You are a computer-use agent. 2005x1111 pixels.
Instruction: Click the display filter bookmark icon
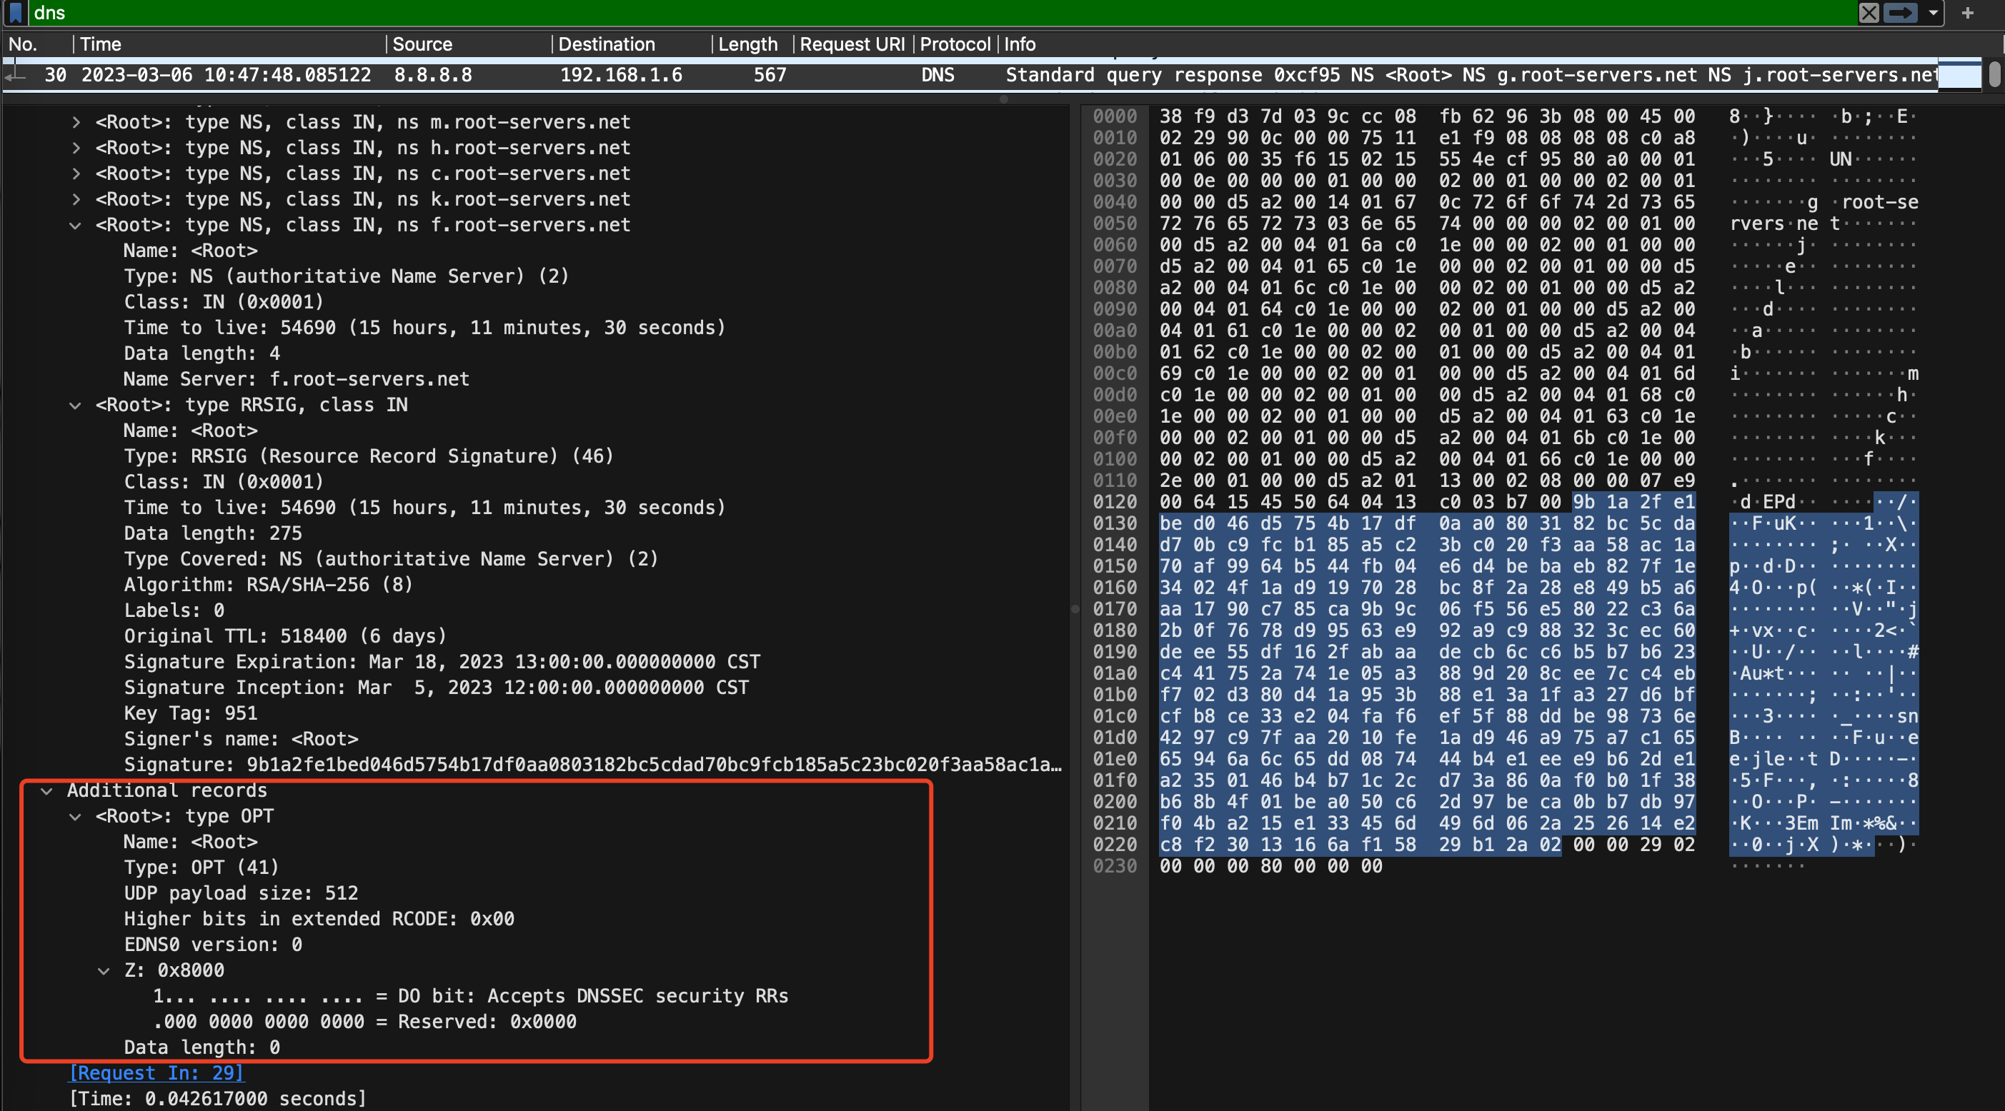coord(16,12)
